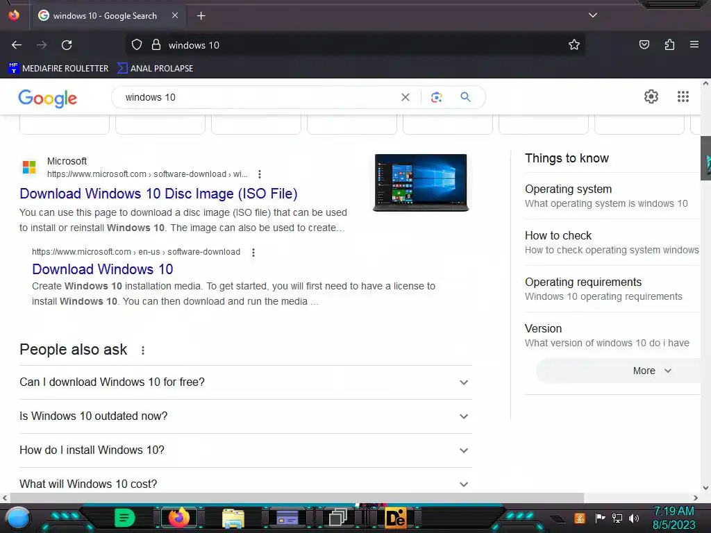Image resolution: width=711 pixels, height=533 pixels.
Task: Open Operating requirements topic
Action: pyautogui.click(x=612, y=289)
